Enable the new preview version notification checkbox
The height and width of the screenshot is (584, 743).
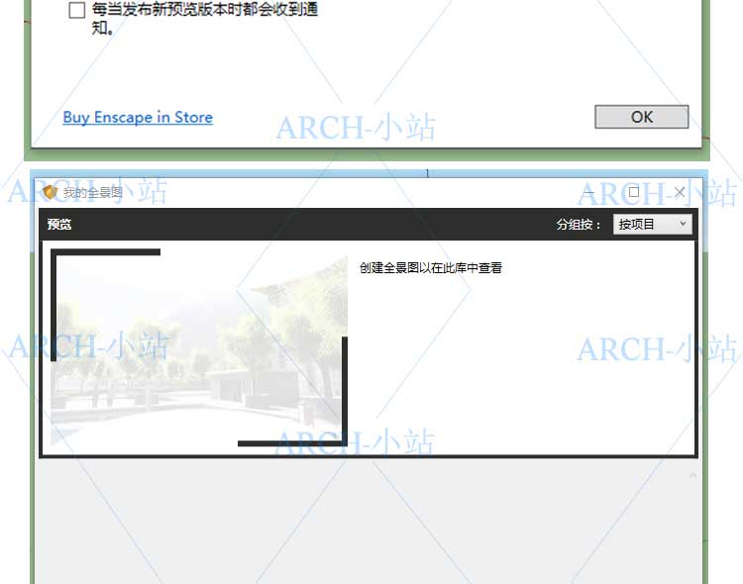[x=76, y=11]
